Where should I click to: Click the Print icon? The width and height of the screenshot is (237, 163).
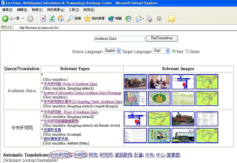[149, 18]
